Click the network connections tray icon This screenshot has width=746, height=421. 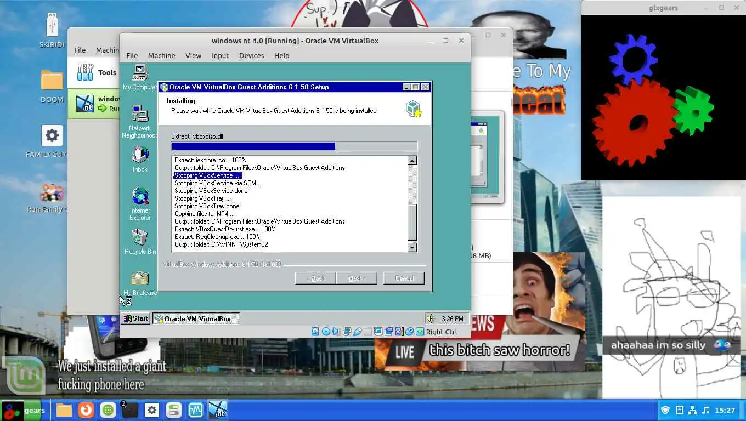click(692, 410)
